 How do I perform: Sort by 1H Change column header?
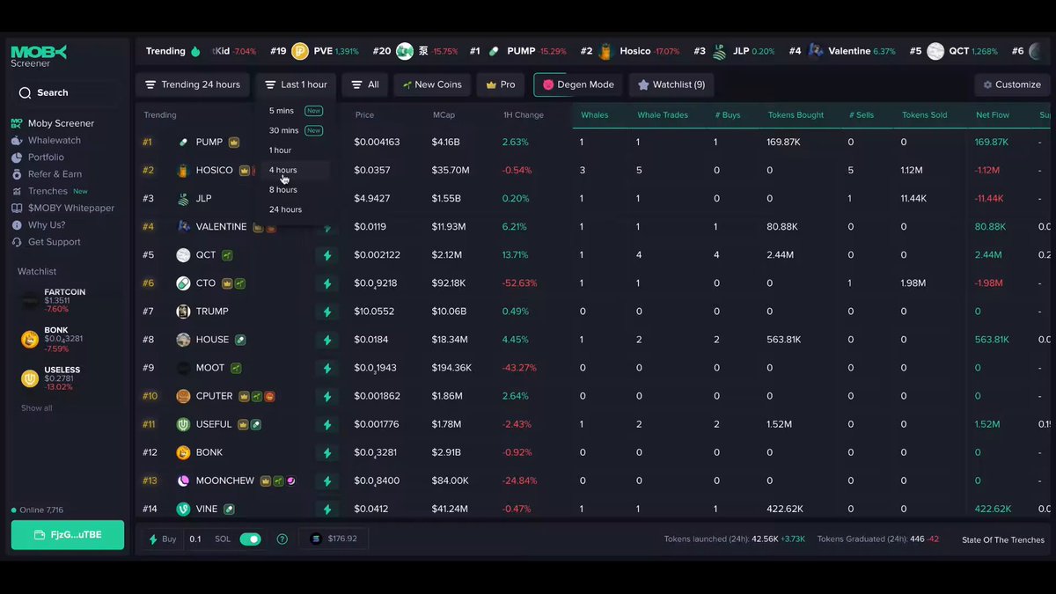[523, 115]
